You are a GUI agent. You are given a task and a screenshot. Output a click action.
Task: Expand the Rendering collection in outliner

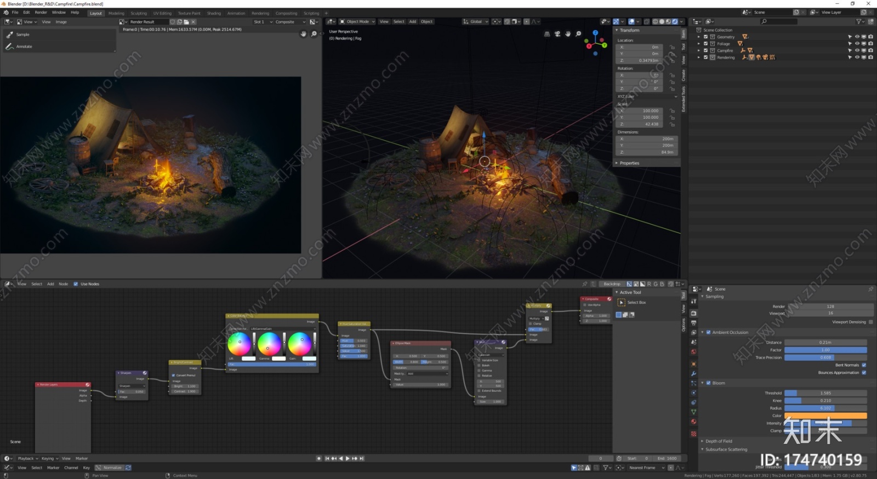coord(699,57)
